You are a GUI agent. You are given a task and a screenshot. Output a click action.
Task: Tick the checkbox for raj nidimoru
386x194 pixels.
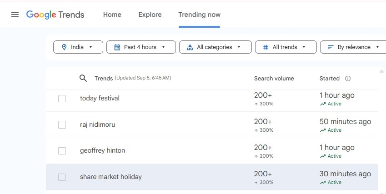(x=62, y=124)
